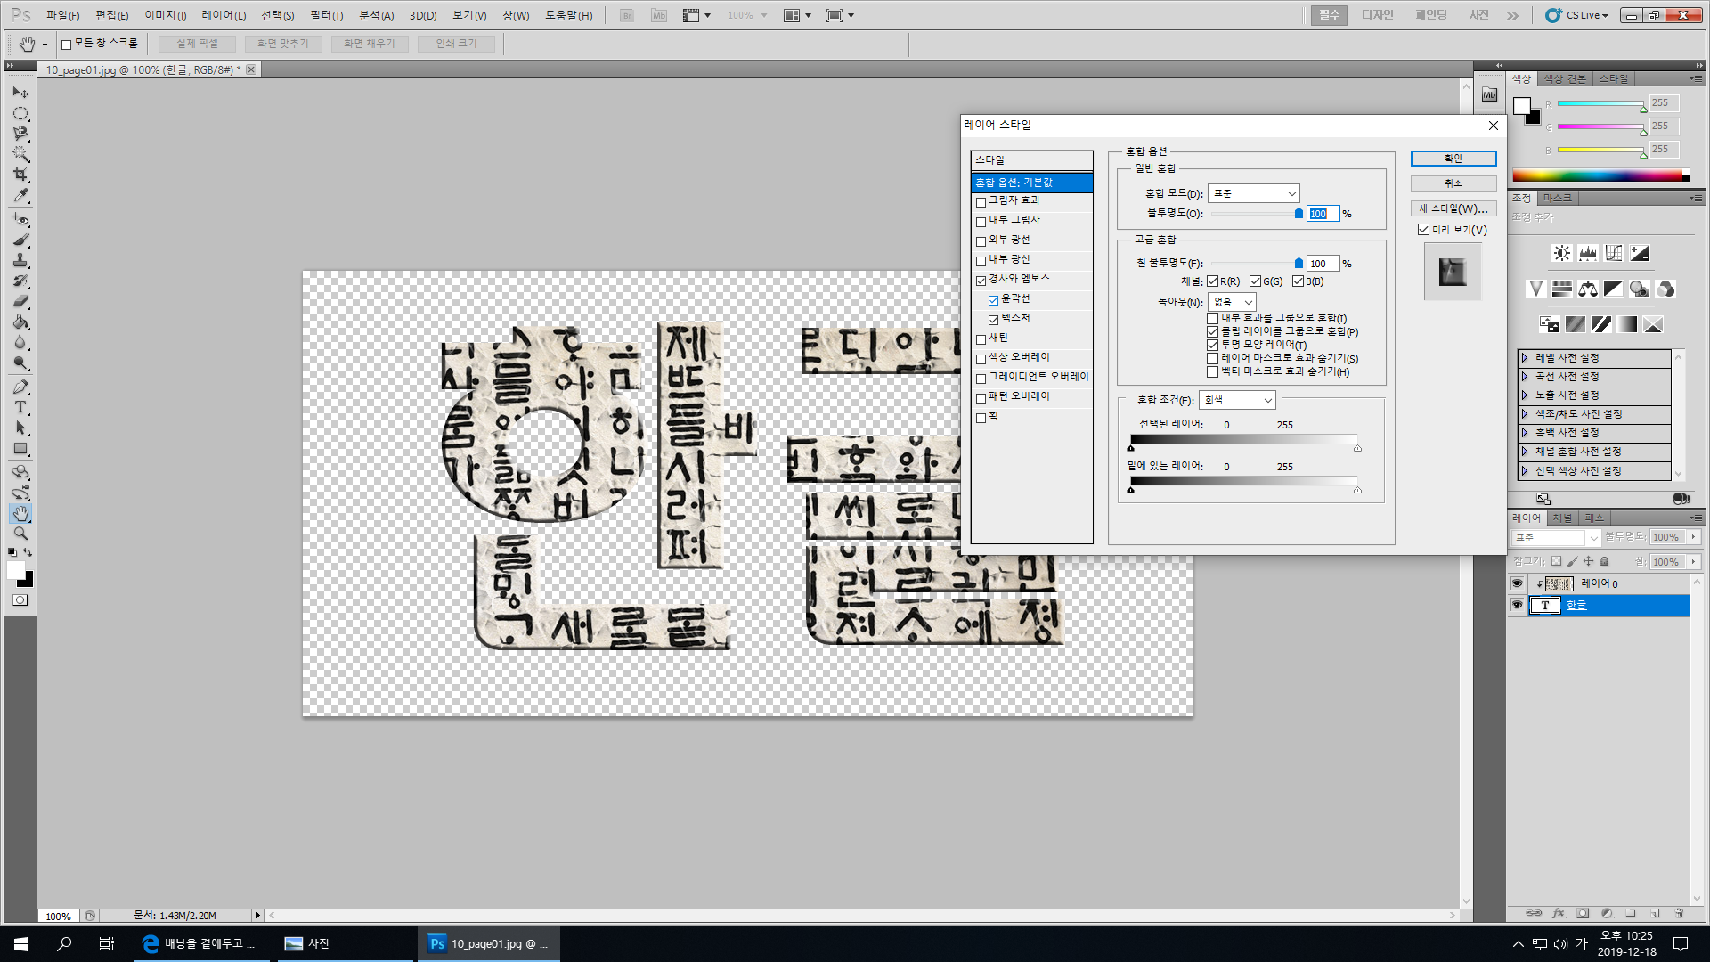This screenshot has width=1710, height=962.
Task: Select the Pen tool
Action: click(20, 387)
